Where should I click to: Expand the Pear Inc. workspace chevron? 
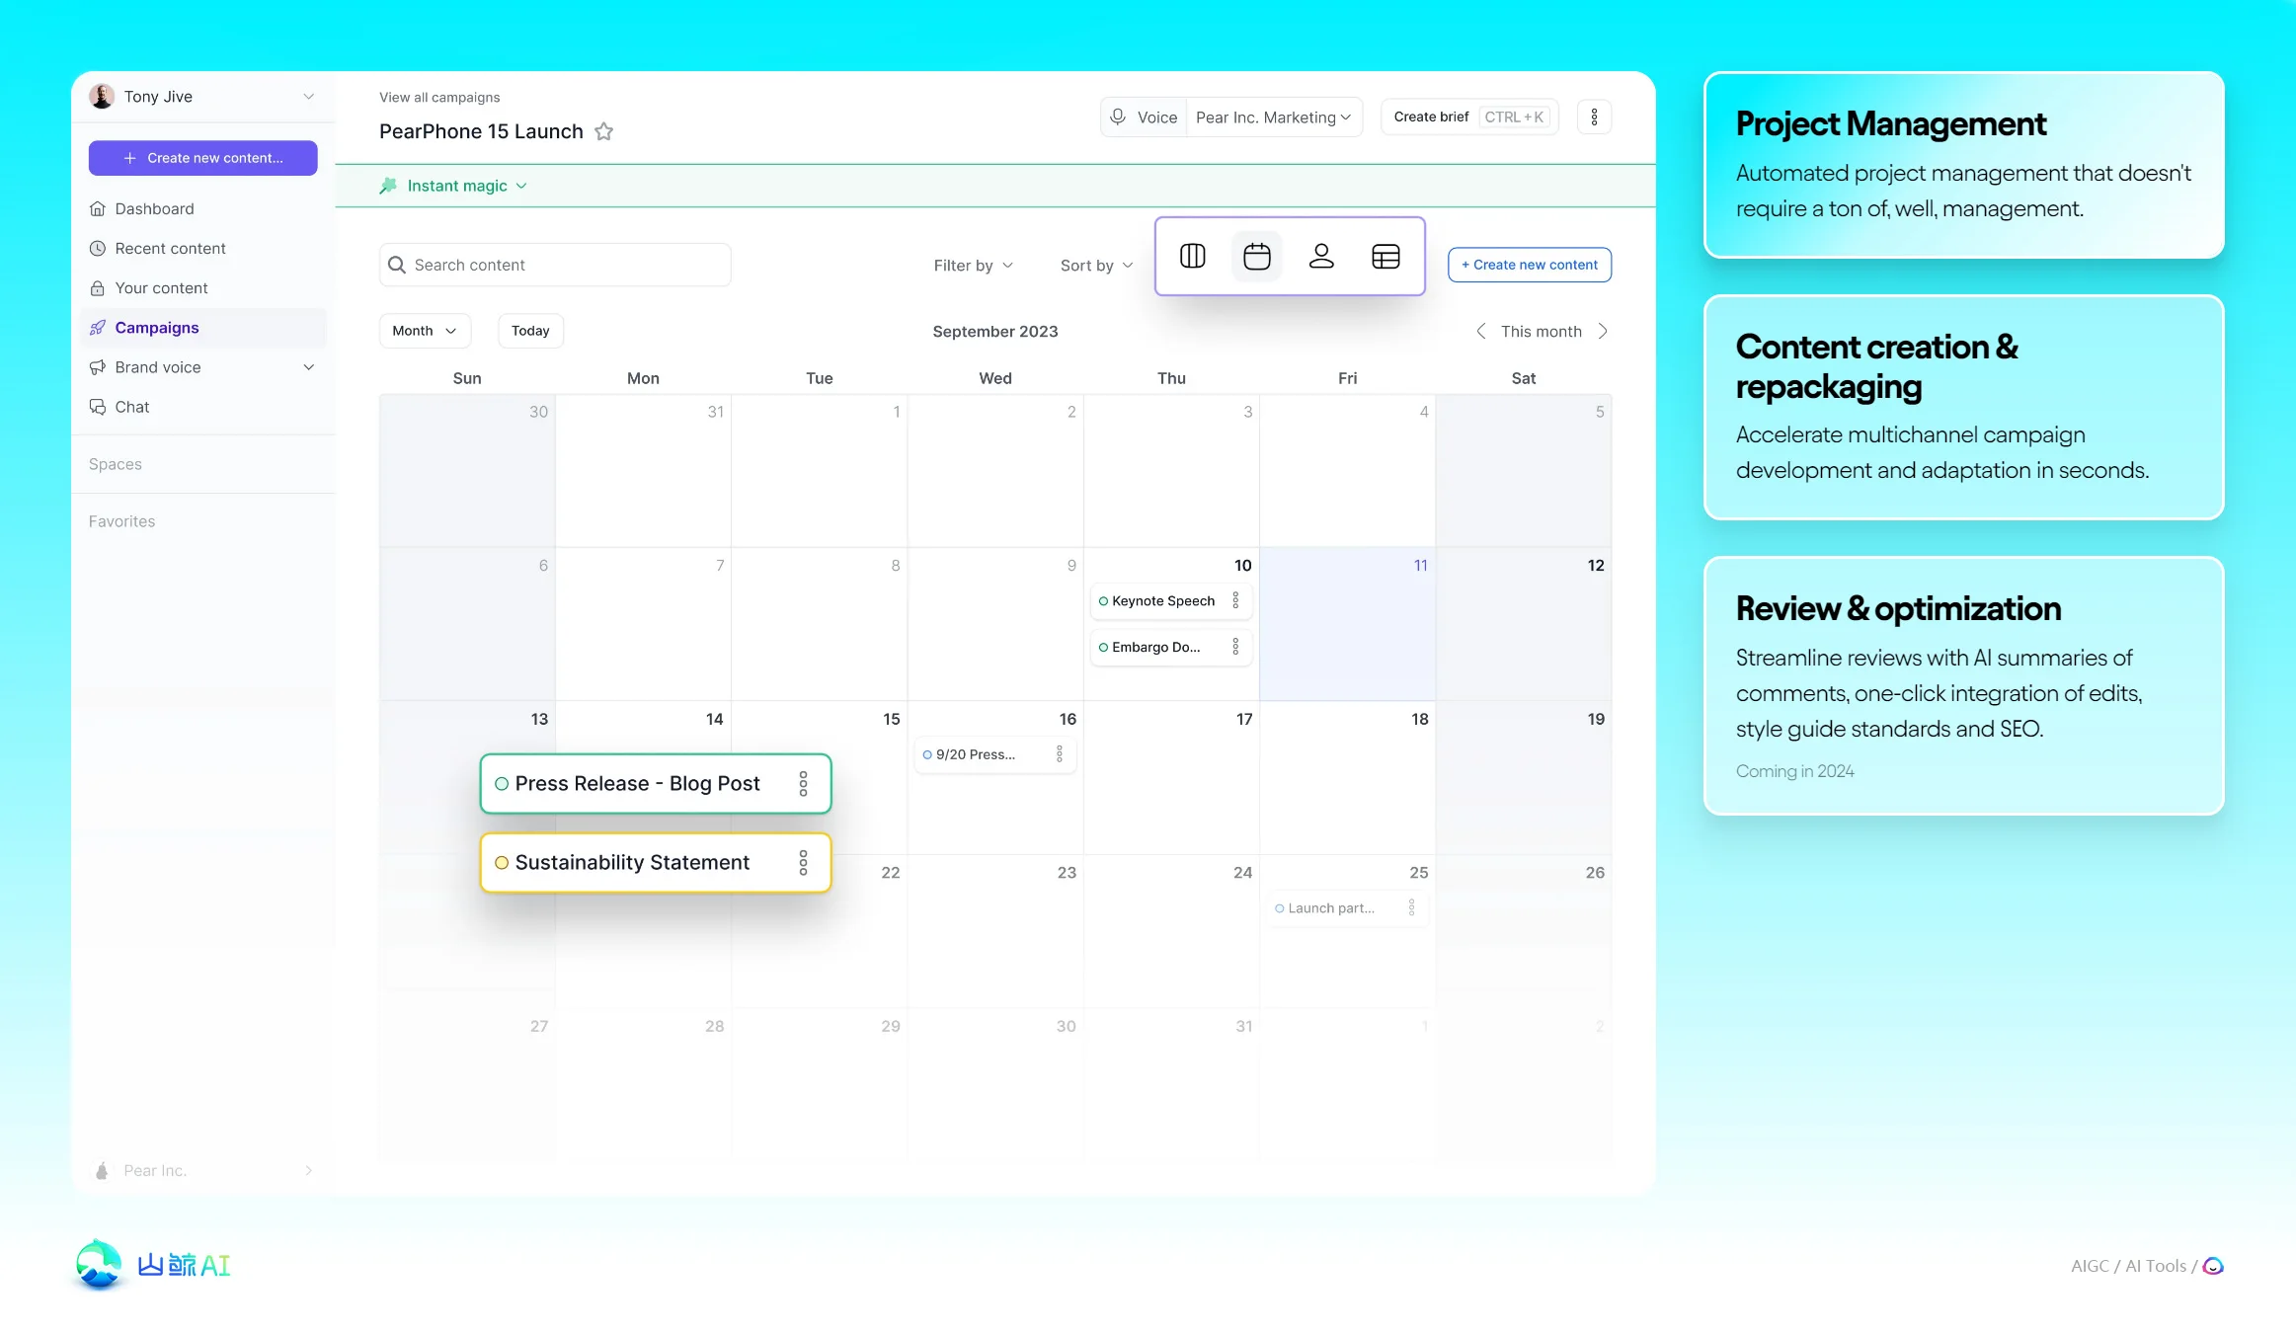[x=308, y=1171]
